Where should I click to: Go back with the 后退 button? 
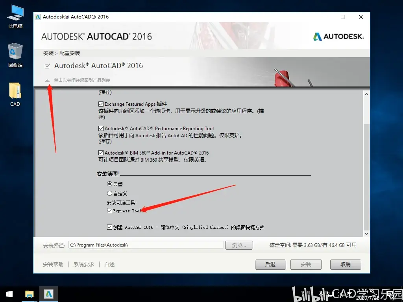pyautogui.click(x=270, y=265)
